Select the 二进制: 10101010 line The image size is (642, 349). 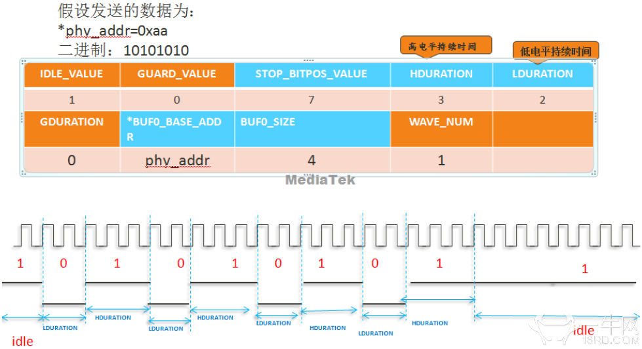click(123, 51)
